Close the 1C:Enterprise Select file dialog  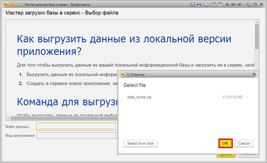click(254, 74)
